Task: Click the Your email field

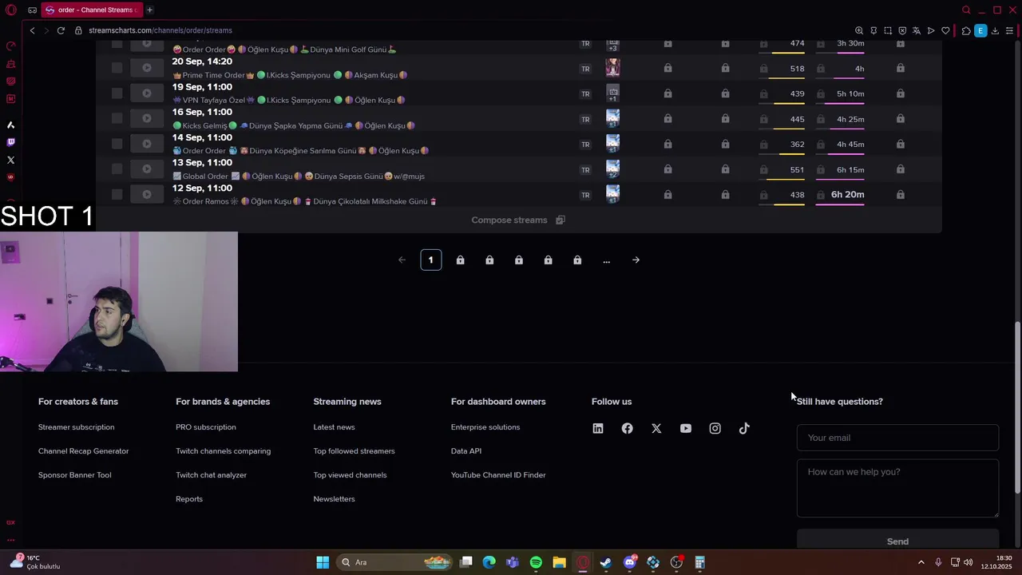Action: tap(897, 438)
